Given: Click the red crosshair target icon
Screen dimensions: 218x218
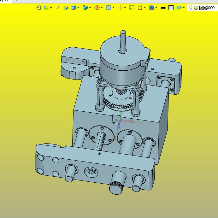Looking at the screenshot, I should tap(121, 8).
